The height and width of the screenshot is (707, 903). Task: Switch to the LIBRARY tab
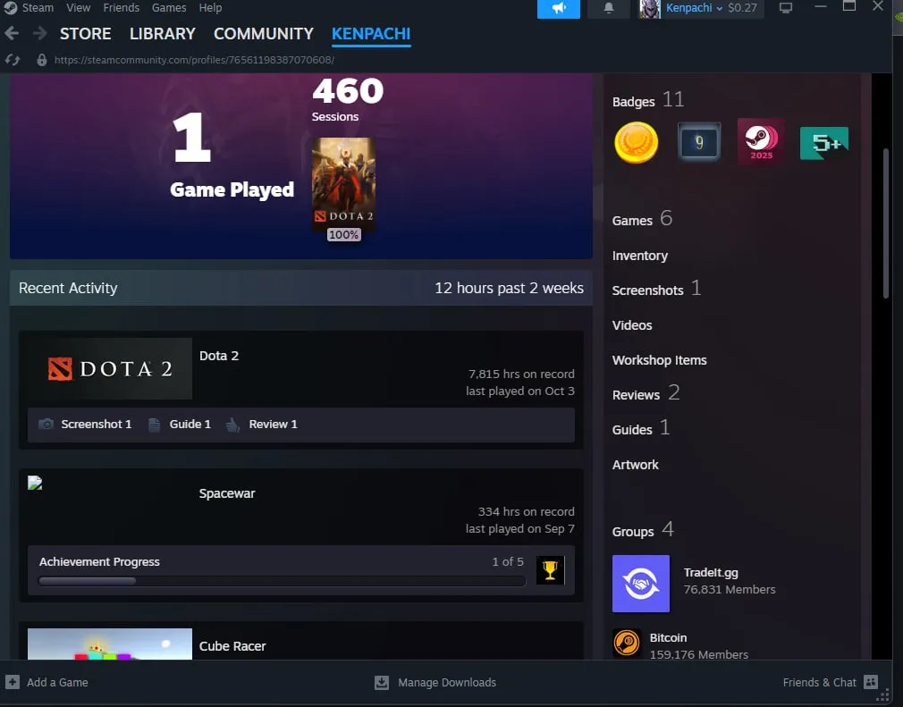tap(163, 34)
